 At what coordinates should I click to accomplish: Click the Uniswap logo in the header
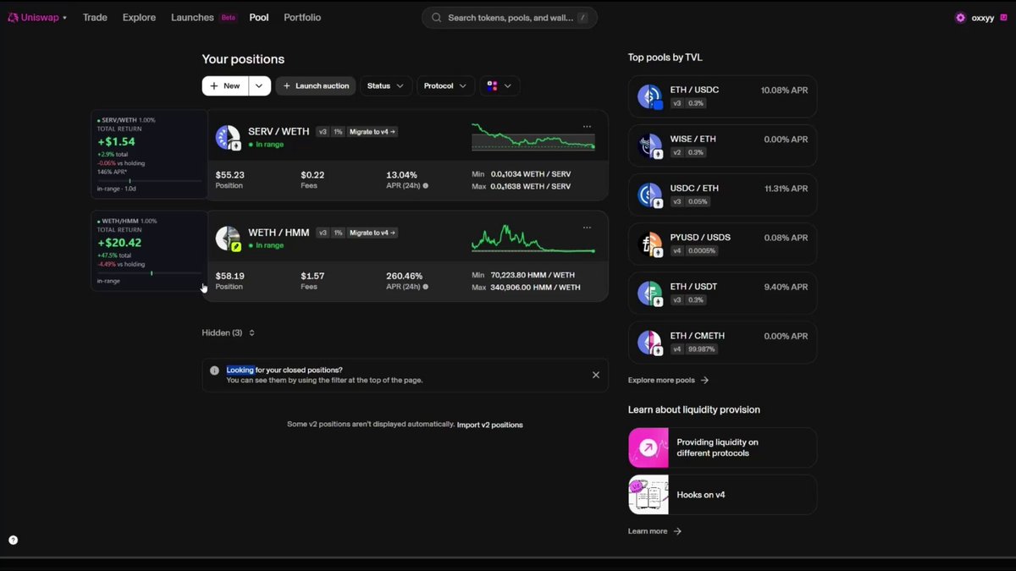[x=36, y=18]
